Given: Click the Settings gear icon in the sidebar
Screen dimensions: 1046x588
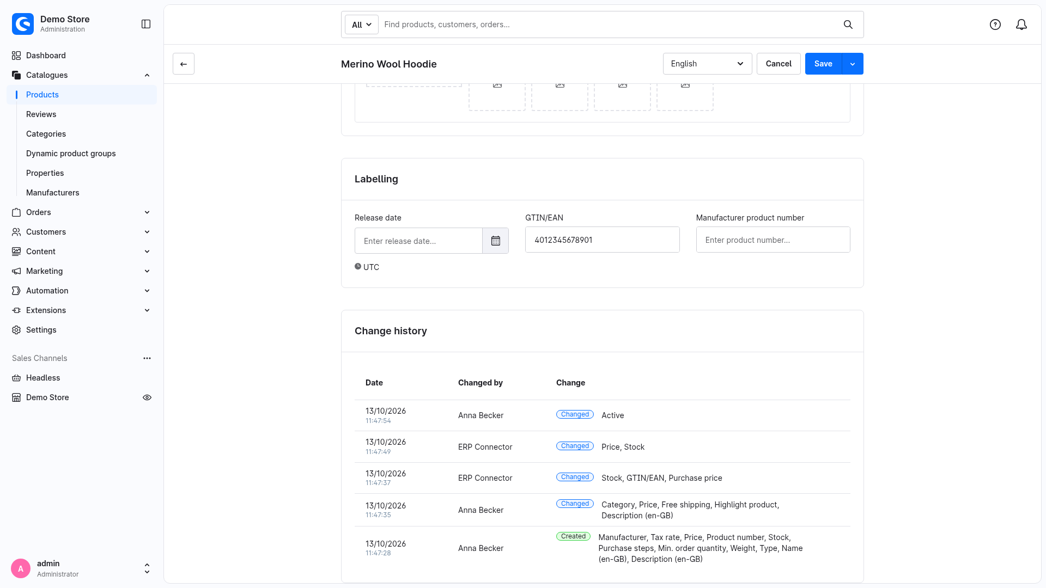Looking at the screenshot, I should [16, 330].
